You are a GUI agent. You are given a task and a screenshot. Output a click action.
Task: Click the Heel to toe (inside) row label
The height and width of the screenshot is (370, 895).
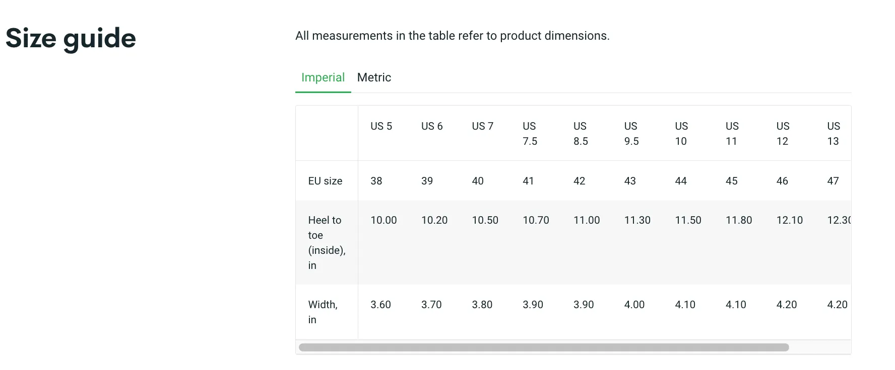coord(326,243)
